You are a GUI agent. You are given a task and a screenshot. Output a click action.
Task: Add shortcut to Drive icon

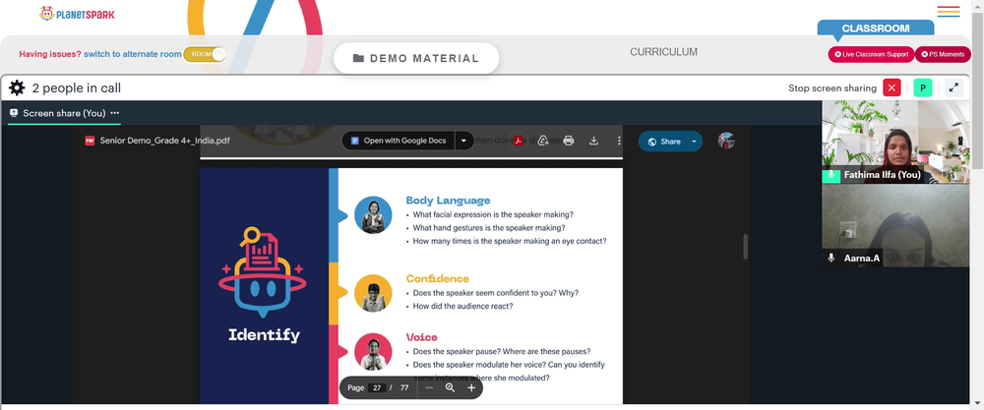[543, 141]
